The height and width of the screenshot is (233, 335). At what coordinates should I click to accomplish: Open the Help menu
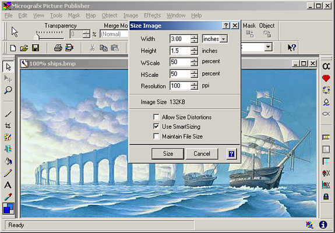[196, 16]
